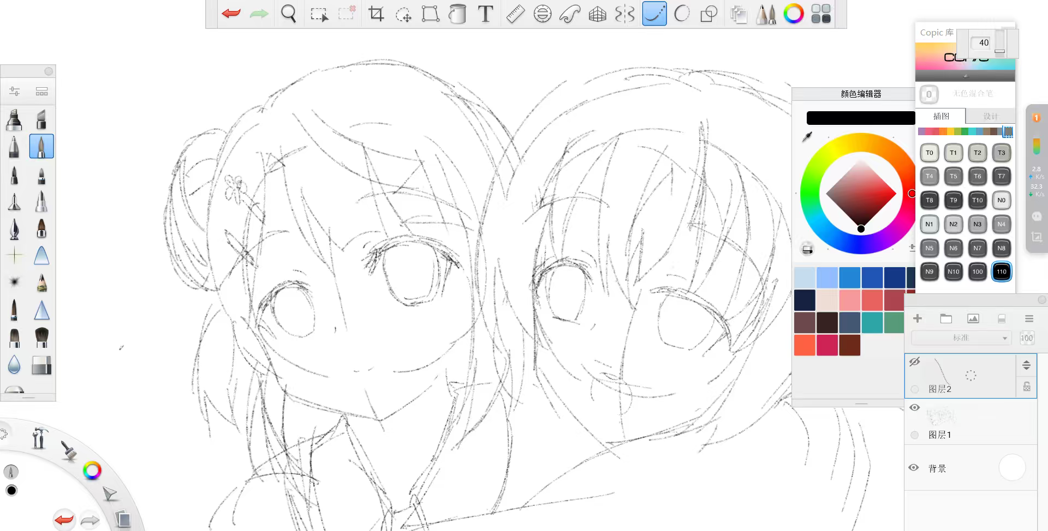Click the Add layer plus icon
This screenshot has width=1048, height=531.
tap(918, 318)
